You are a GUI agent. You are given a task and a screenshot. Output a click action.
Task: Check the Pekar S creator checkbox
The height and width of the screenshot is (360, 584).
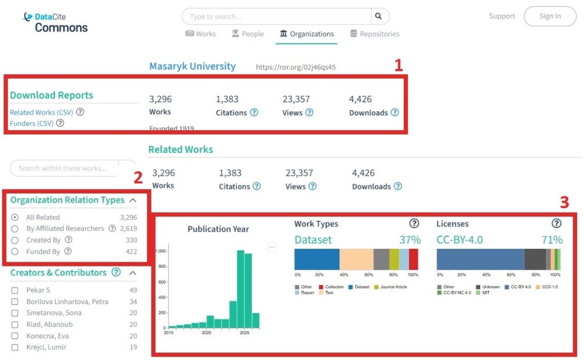[x=15, y=290]
